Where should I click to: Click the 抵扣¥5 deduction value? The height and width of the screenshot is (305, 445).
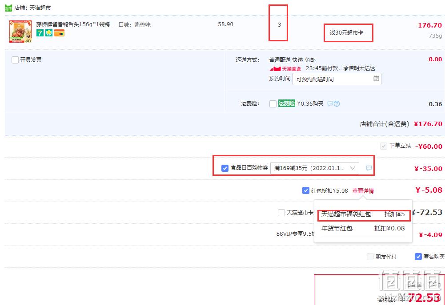coord(394,214)
